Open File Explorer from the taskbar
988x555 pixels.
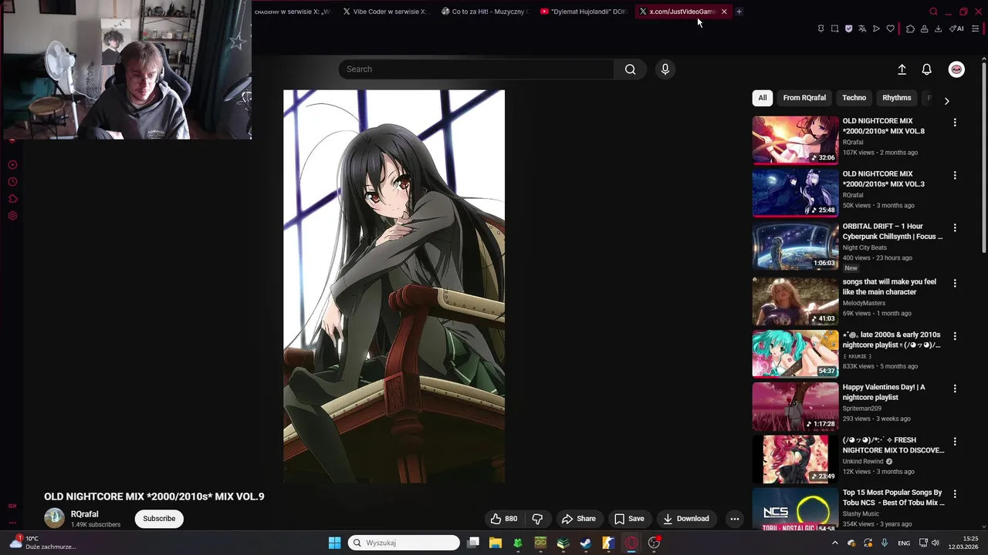tap(496, 543)
